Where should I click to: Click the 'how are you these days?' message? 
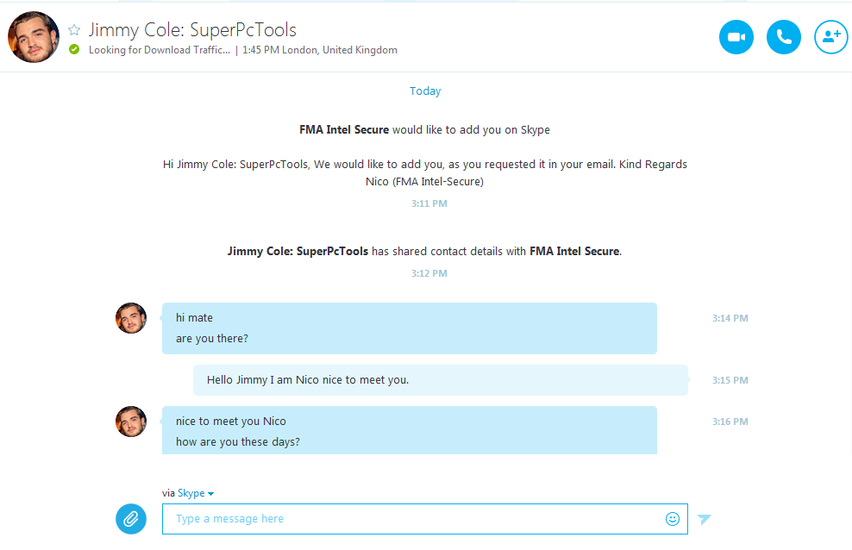[x=238, y=442]
